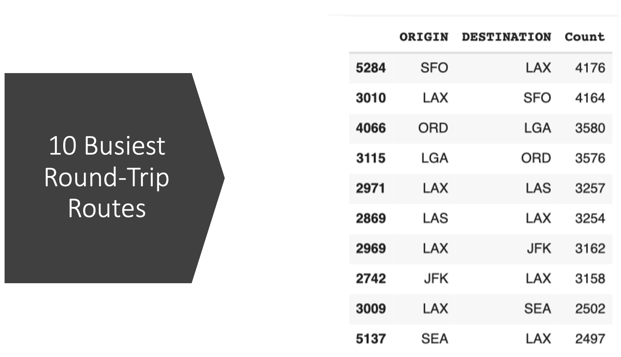Click row index 3115
This screenshot has width=621, height=357.
(x=371, y=158)
